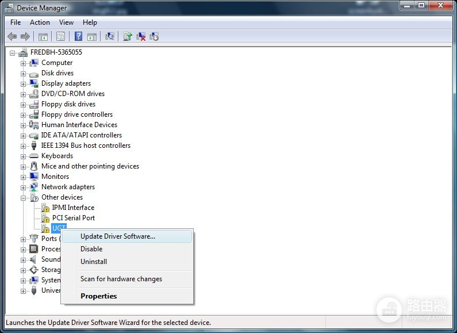This screenshot has width=457, height=333.
Task: Click the IEEE 1394 controllers icon
Action: pos(34,146)
